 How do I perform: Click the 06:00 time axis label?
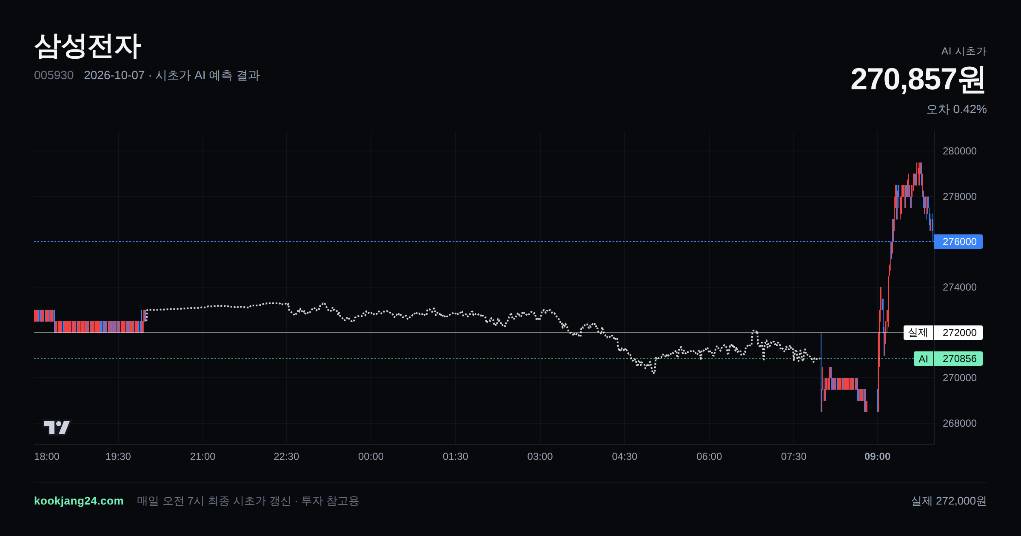point(709,456)
